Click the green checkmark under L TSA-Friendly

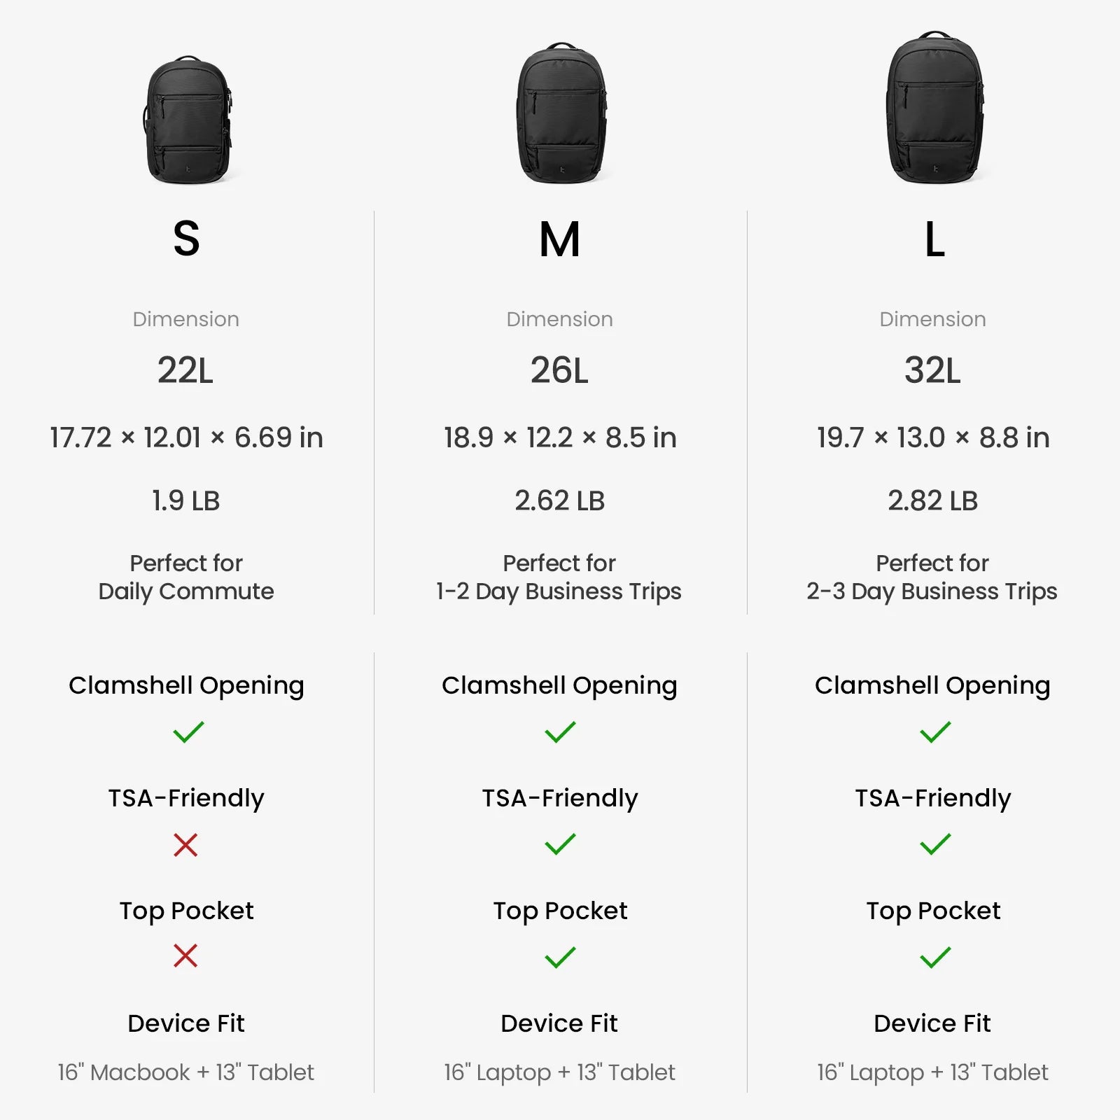point(935,844)
